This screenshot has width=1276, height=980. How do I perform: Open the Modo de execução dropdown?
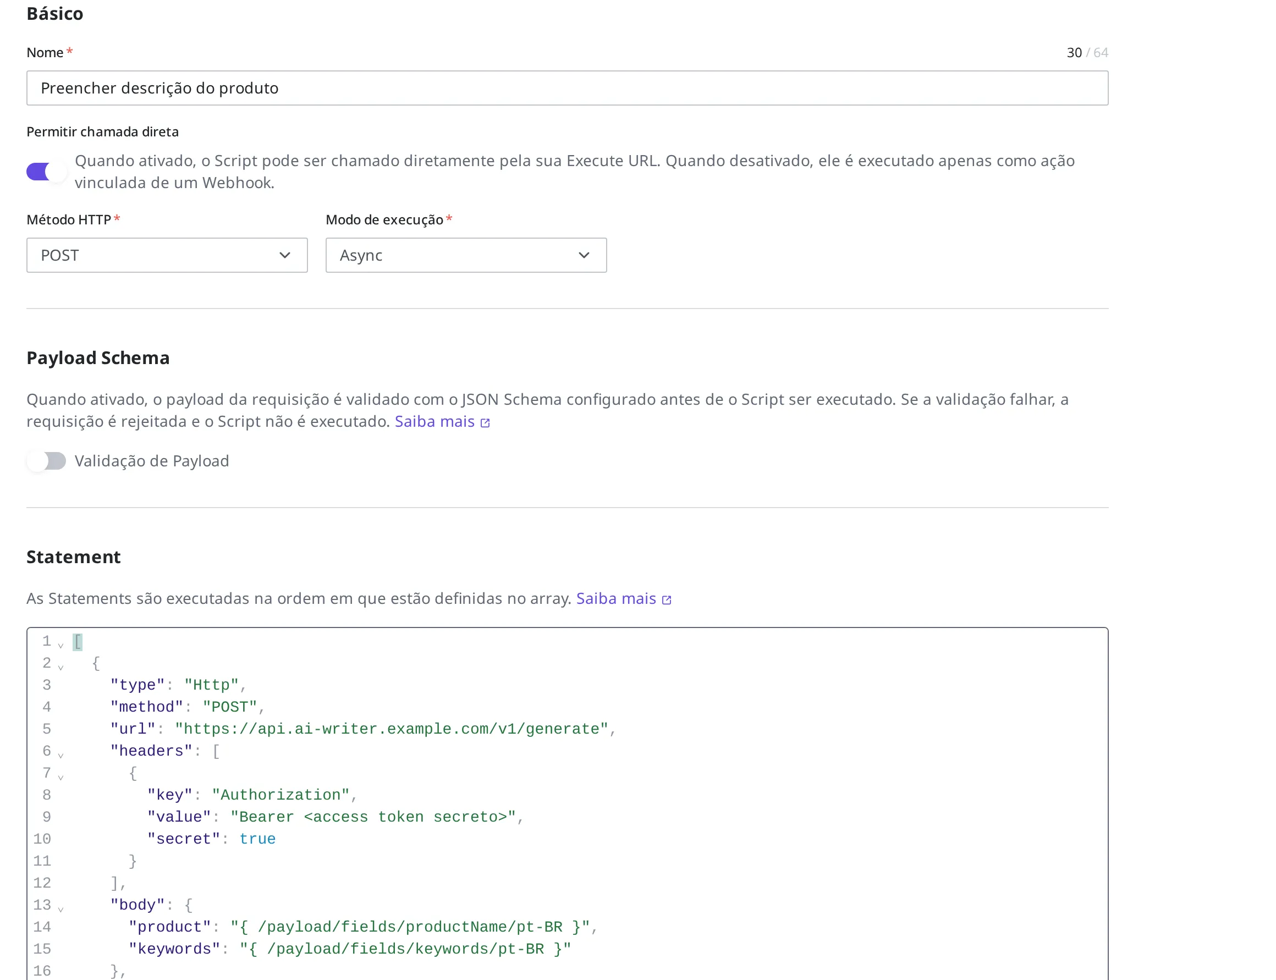point(466,255)
